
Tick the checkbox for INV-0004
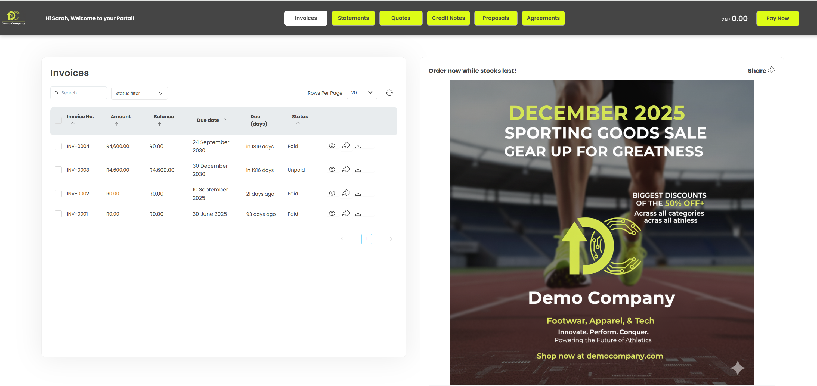(x=58, y=146)
